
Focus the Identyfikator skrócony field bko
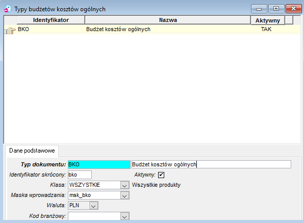click(x=80, y=175)
